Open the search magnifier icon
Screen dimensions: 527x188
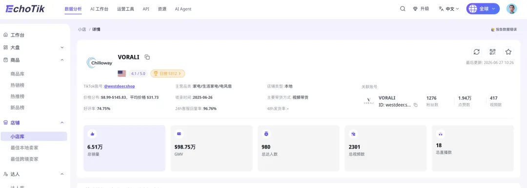point(403,9)
